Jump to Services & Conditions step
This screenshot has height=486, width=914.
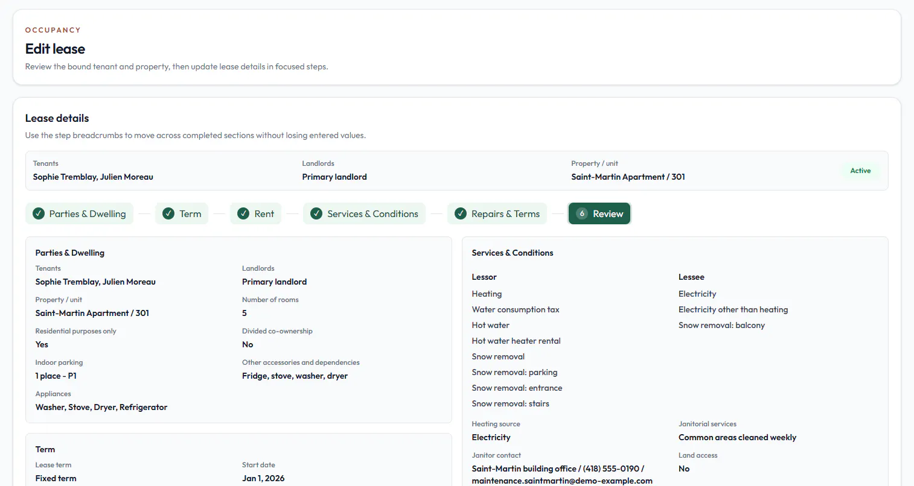point(364,213)
